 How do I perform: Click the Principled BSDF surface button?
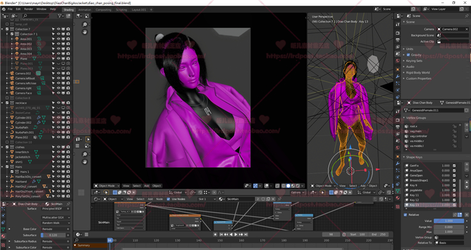56,209
